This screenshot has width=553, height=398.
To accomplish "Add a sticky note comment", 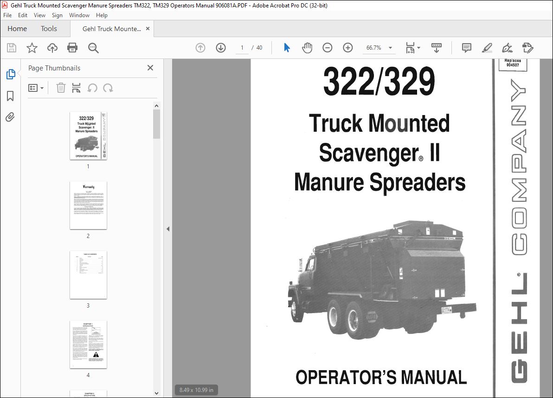I will [x=467, y=48].
